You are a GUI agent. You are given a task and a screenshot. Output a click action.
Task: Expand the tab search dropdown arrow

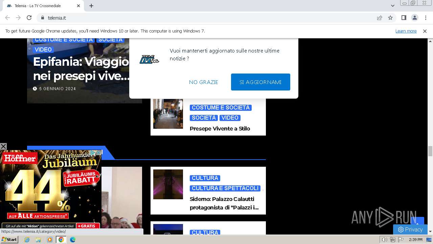click(x=392, y=6)
